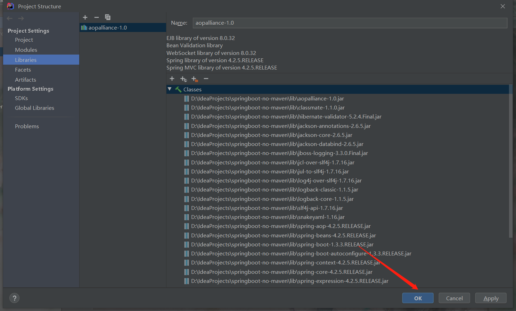Click jar icon of hibernate-validator-5.2.4.Final.jar
The width and height of the screenshot is (516, 311).
point(187,117)
